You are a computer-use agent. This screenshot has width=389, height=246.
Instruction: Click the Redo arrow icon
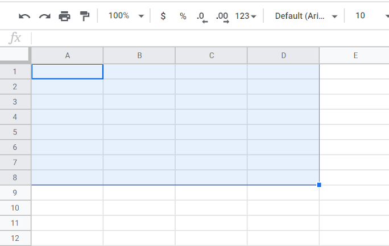click(45, 16)
